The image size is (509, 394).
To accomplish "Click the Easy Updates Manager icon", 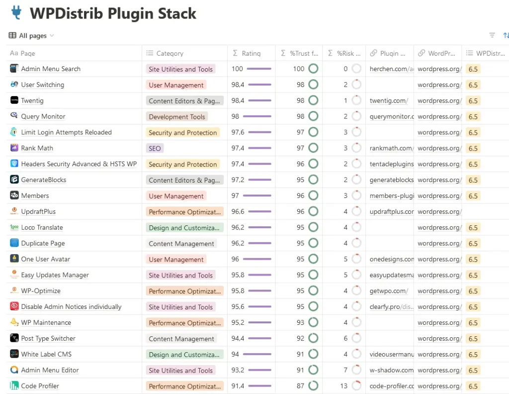I will tap(14, 275).
